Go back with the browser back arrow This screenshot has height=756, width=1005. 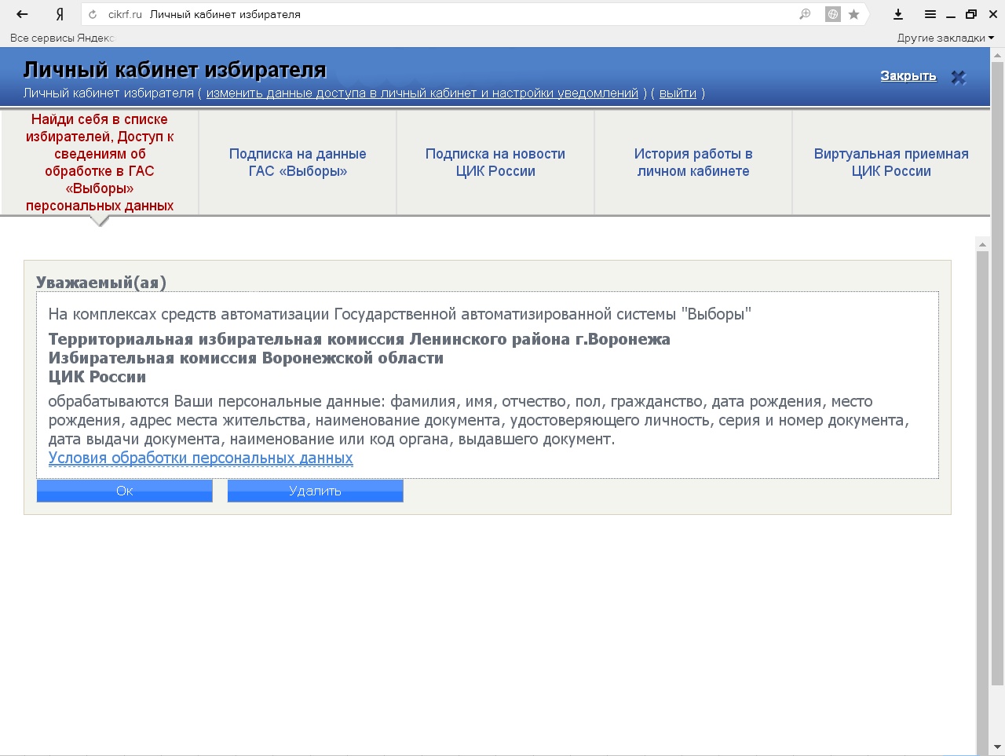[x=22, y=14]
